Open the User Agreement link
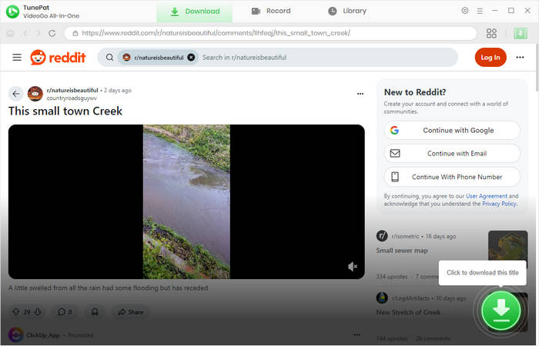539x346 pixels. point(487,196)
